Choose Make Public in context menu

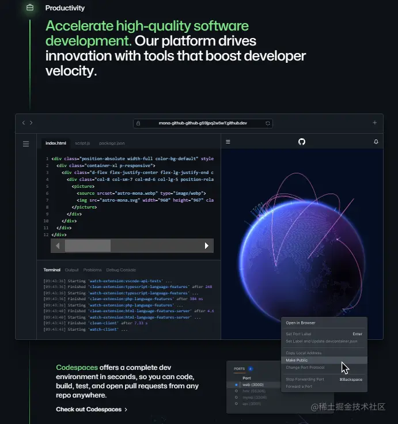pos(324,360)
